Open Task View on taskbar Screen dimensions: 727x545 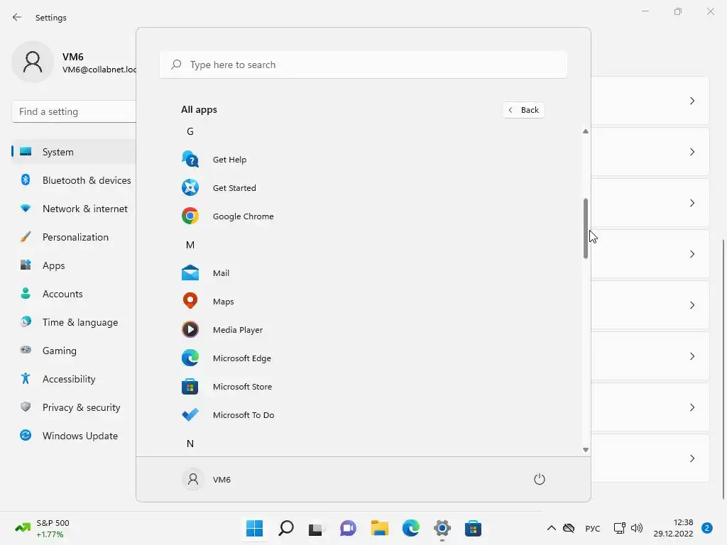pyautogui.click(x=317, y=528)
